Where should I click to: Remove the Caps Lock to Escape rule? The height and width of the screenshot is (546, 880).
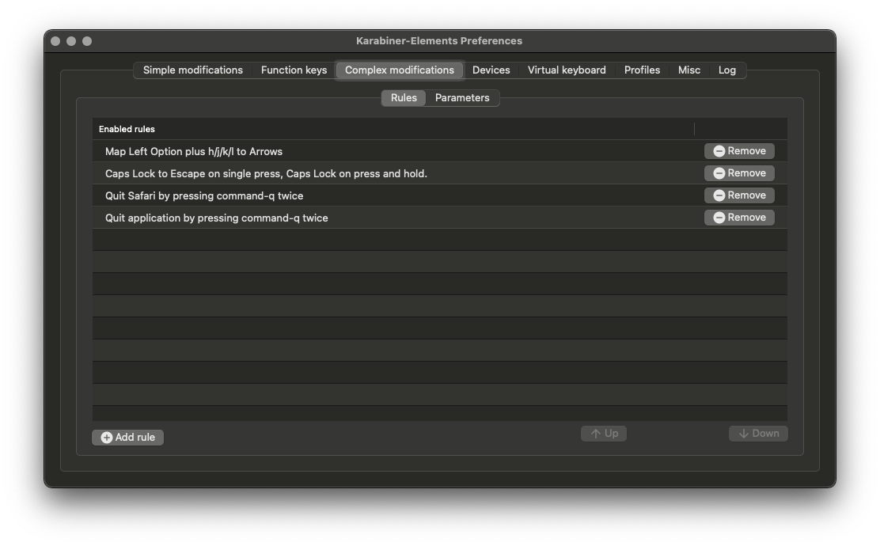(739, 173)
